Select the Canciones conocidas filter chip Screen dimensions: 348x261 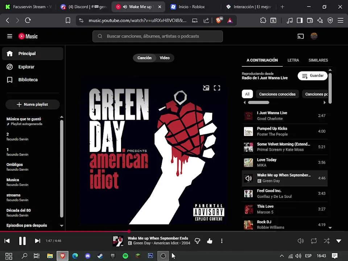pyautogui.click(x=277, y=94)
